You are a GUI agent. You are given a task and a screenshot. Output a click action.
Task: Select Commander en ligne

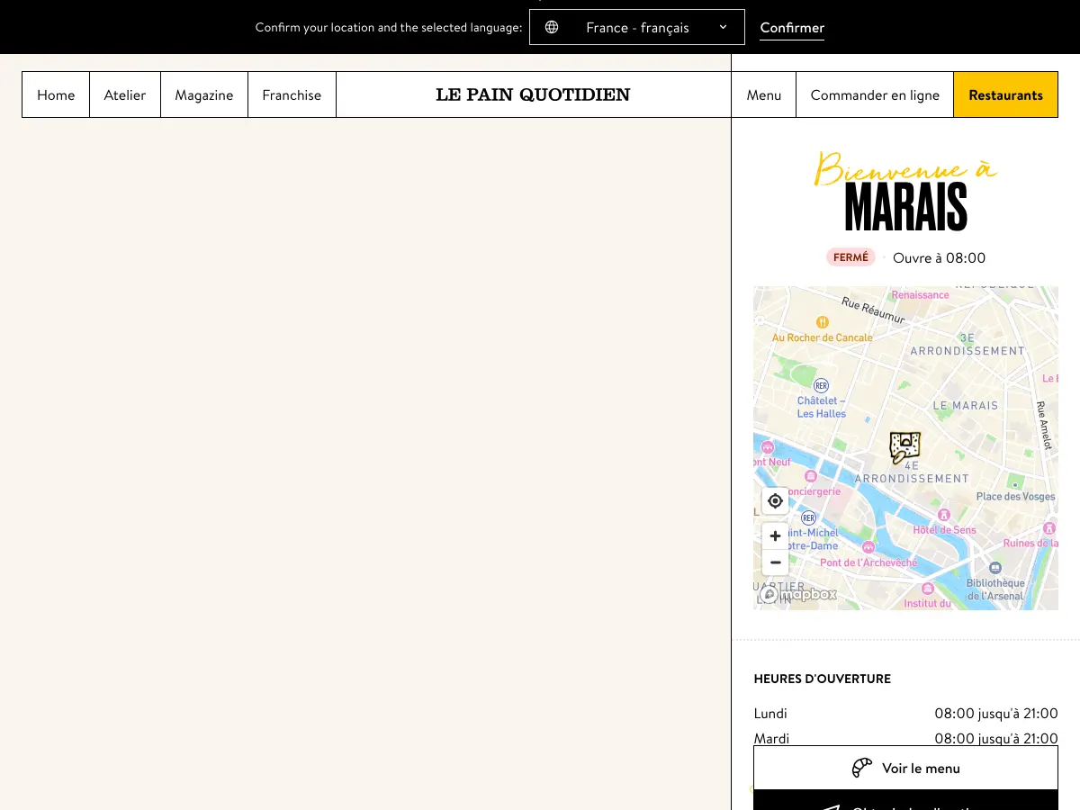pyautogui.click(x=875, y=94)
